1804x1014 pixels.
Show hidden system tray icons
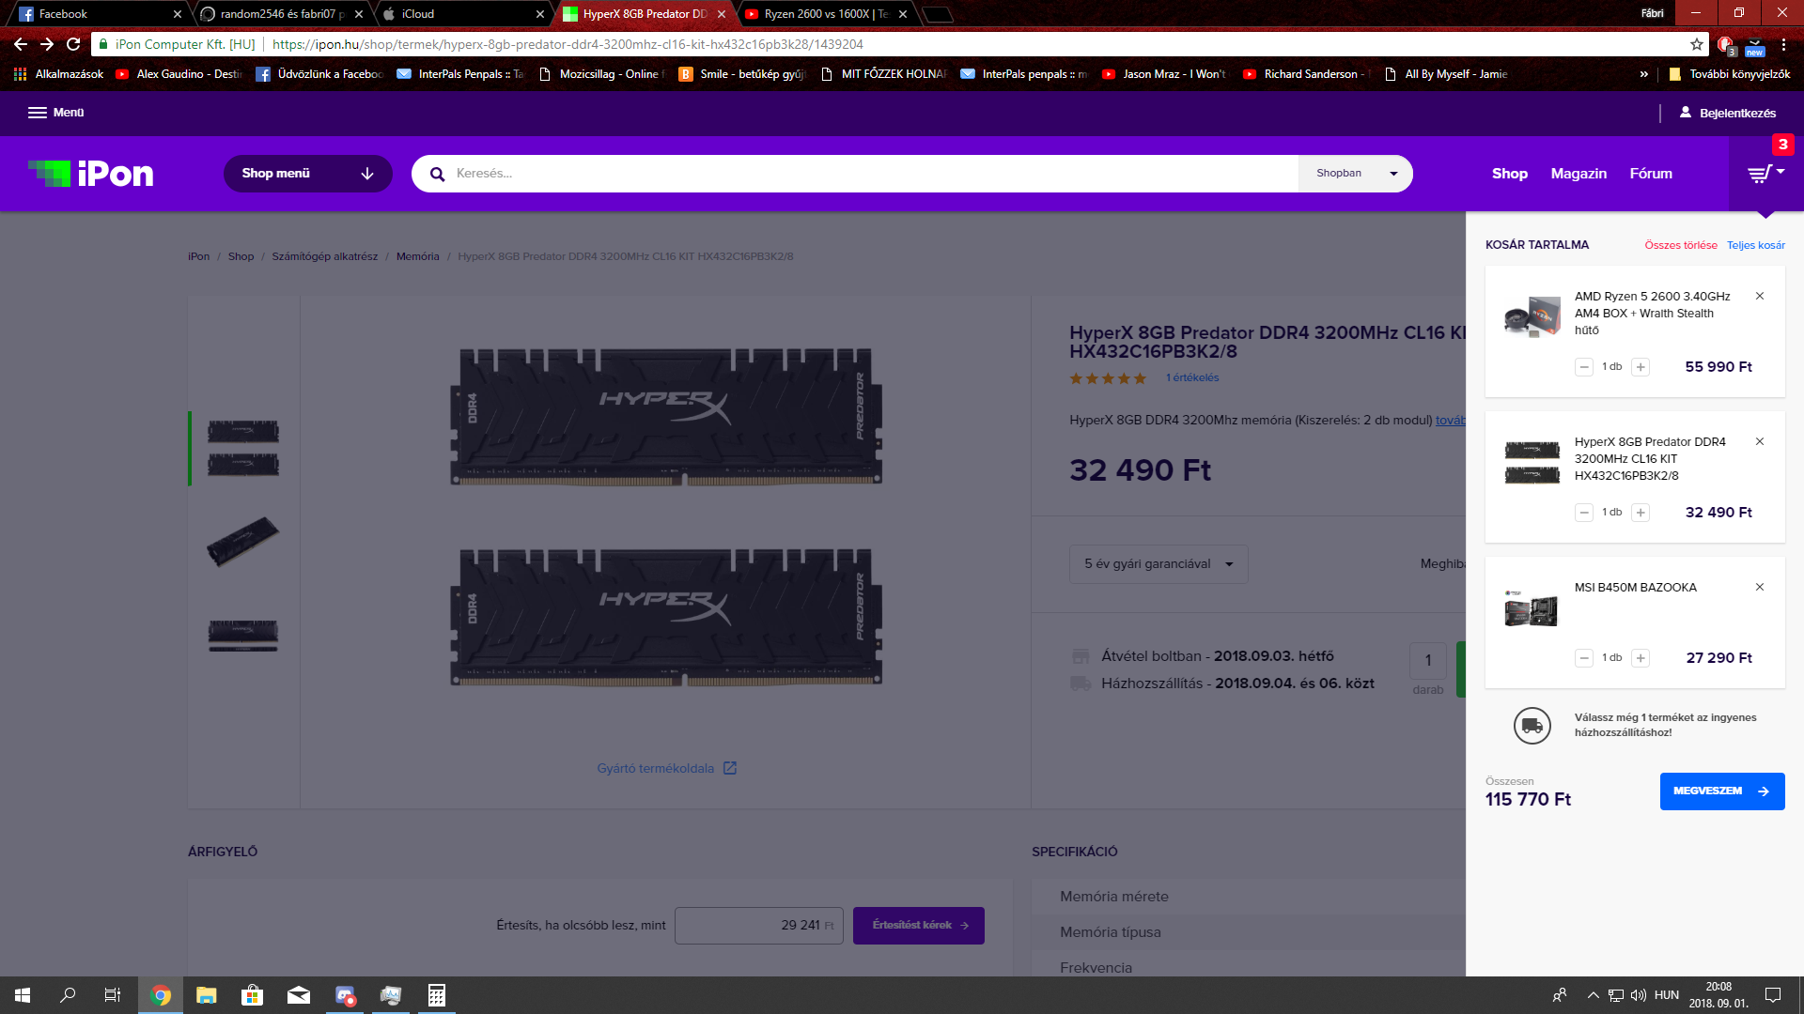(x=1593, y=995)
